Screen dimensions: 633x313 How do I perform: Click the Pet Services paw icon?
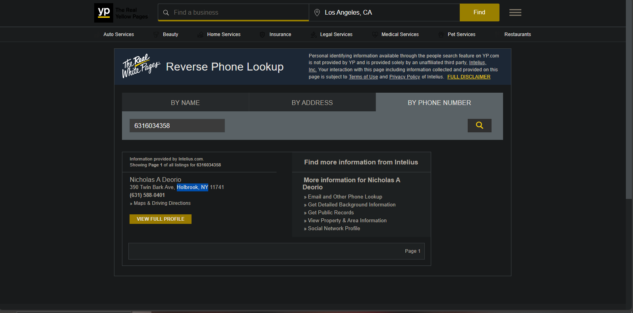[x=441, y=34]
